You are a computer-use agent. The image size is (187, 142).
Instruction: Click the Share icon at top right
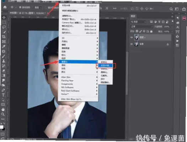184,9
